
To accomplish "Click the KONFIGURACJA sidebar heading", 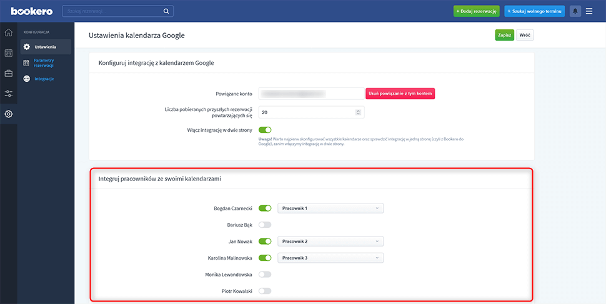I will click(36, 32).
